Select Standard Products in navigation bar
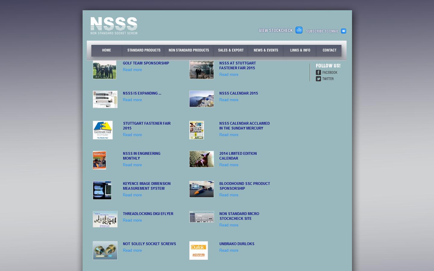 pos(144,50)
